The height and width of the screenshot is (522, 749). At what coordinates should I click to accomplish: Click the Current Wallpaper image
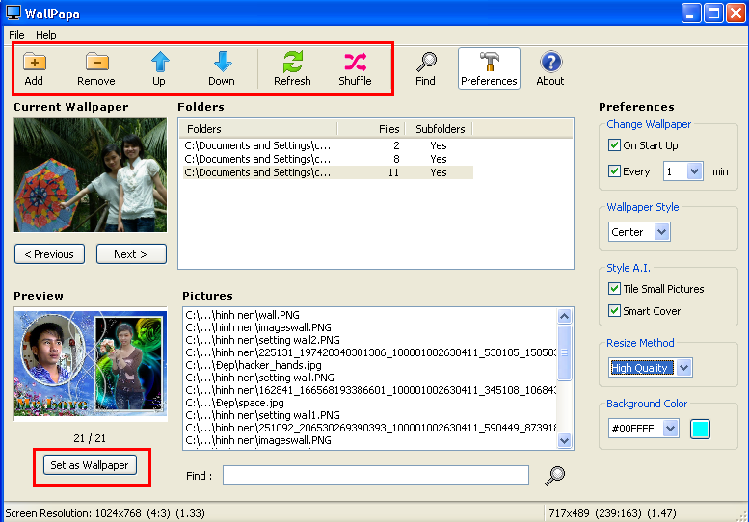tap(91, 175)
